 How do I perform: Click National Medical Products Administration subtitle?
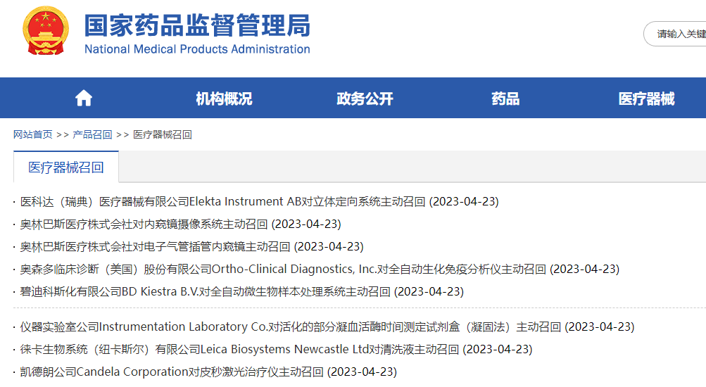tap(197, 49)
